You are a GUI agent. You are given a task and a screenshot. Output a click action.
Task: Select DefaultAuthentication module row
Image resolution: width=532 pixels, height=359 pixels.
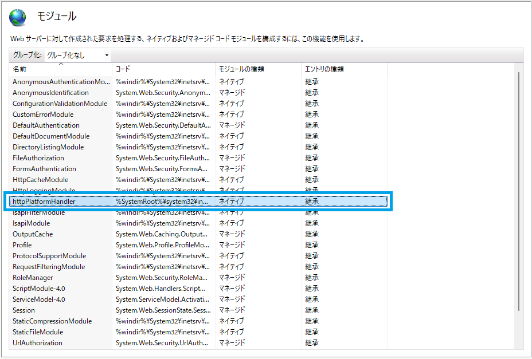click(x=46, y=125)
